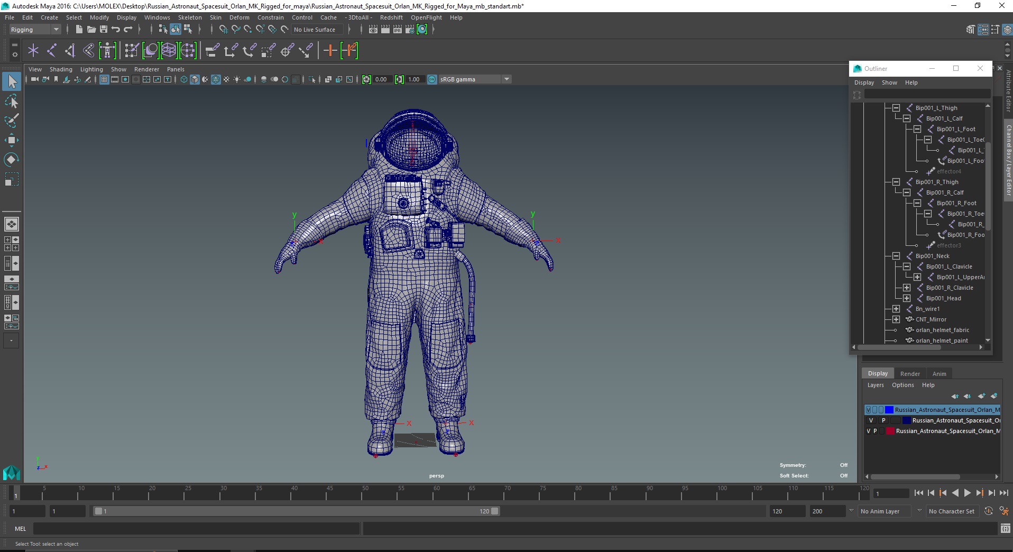Create a new scene with toolbar icon
Viewport: 1013px width, 552px height.
79,30
